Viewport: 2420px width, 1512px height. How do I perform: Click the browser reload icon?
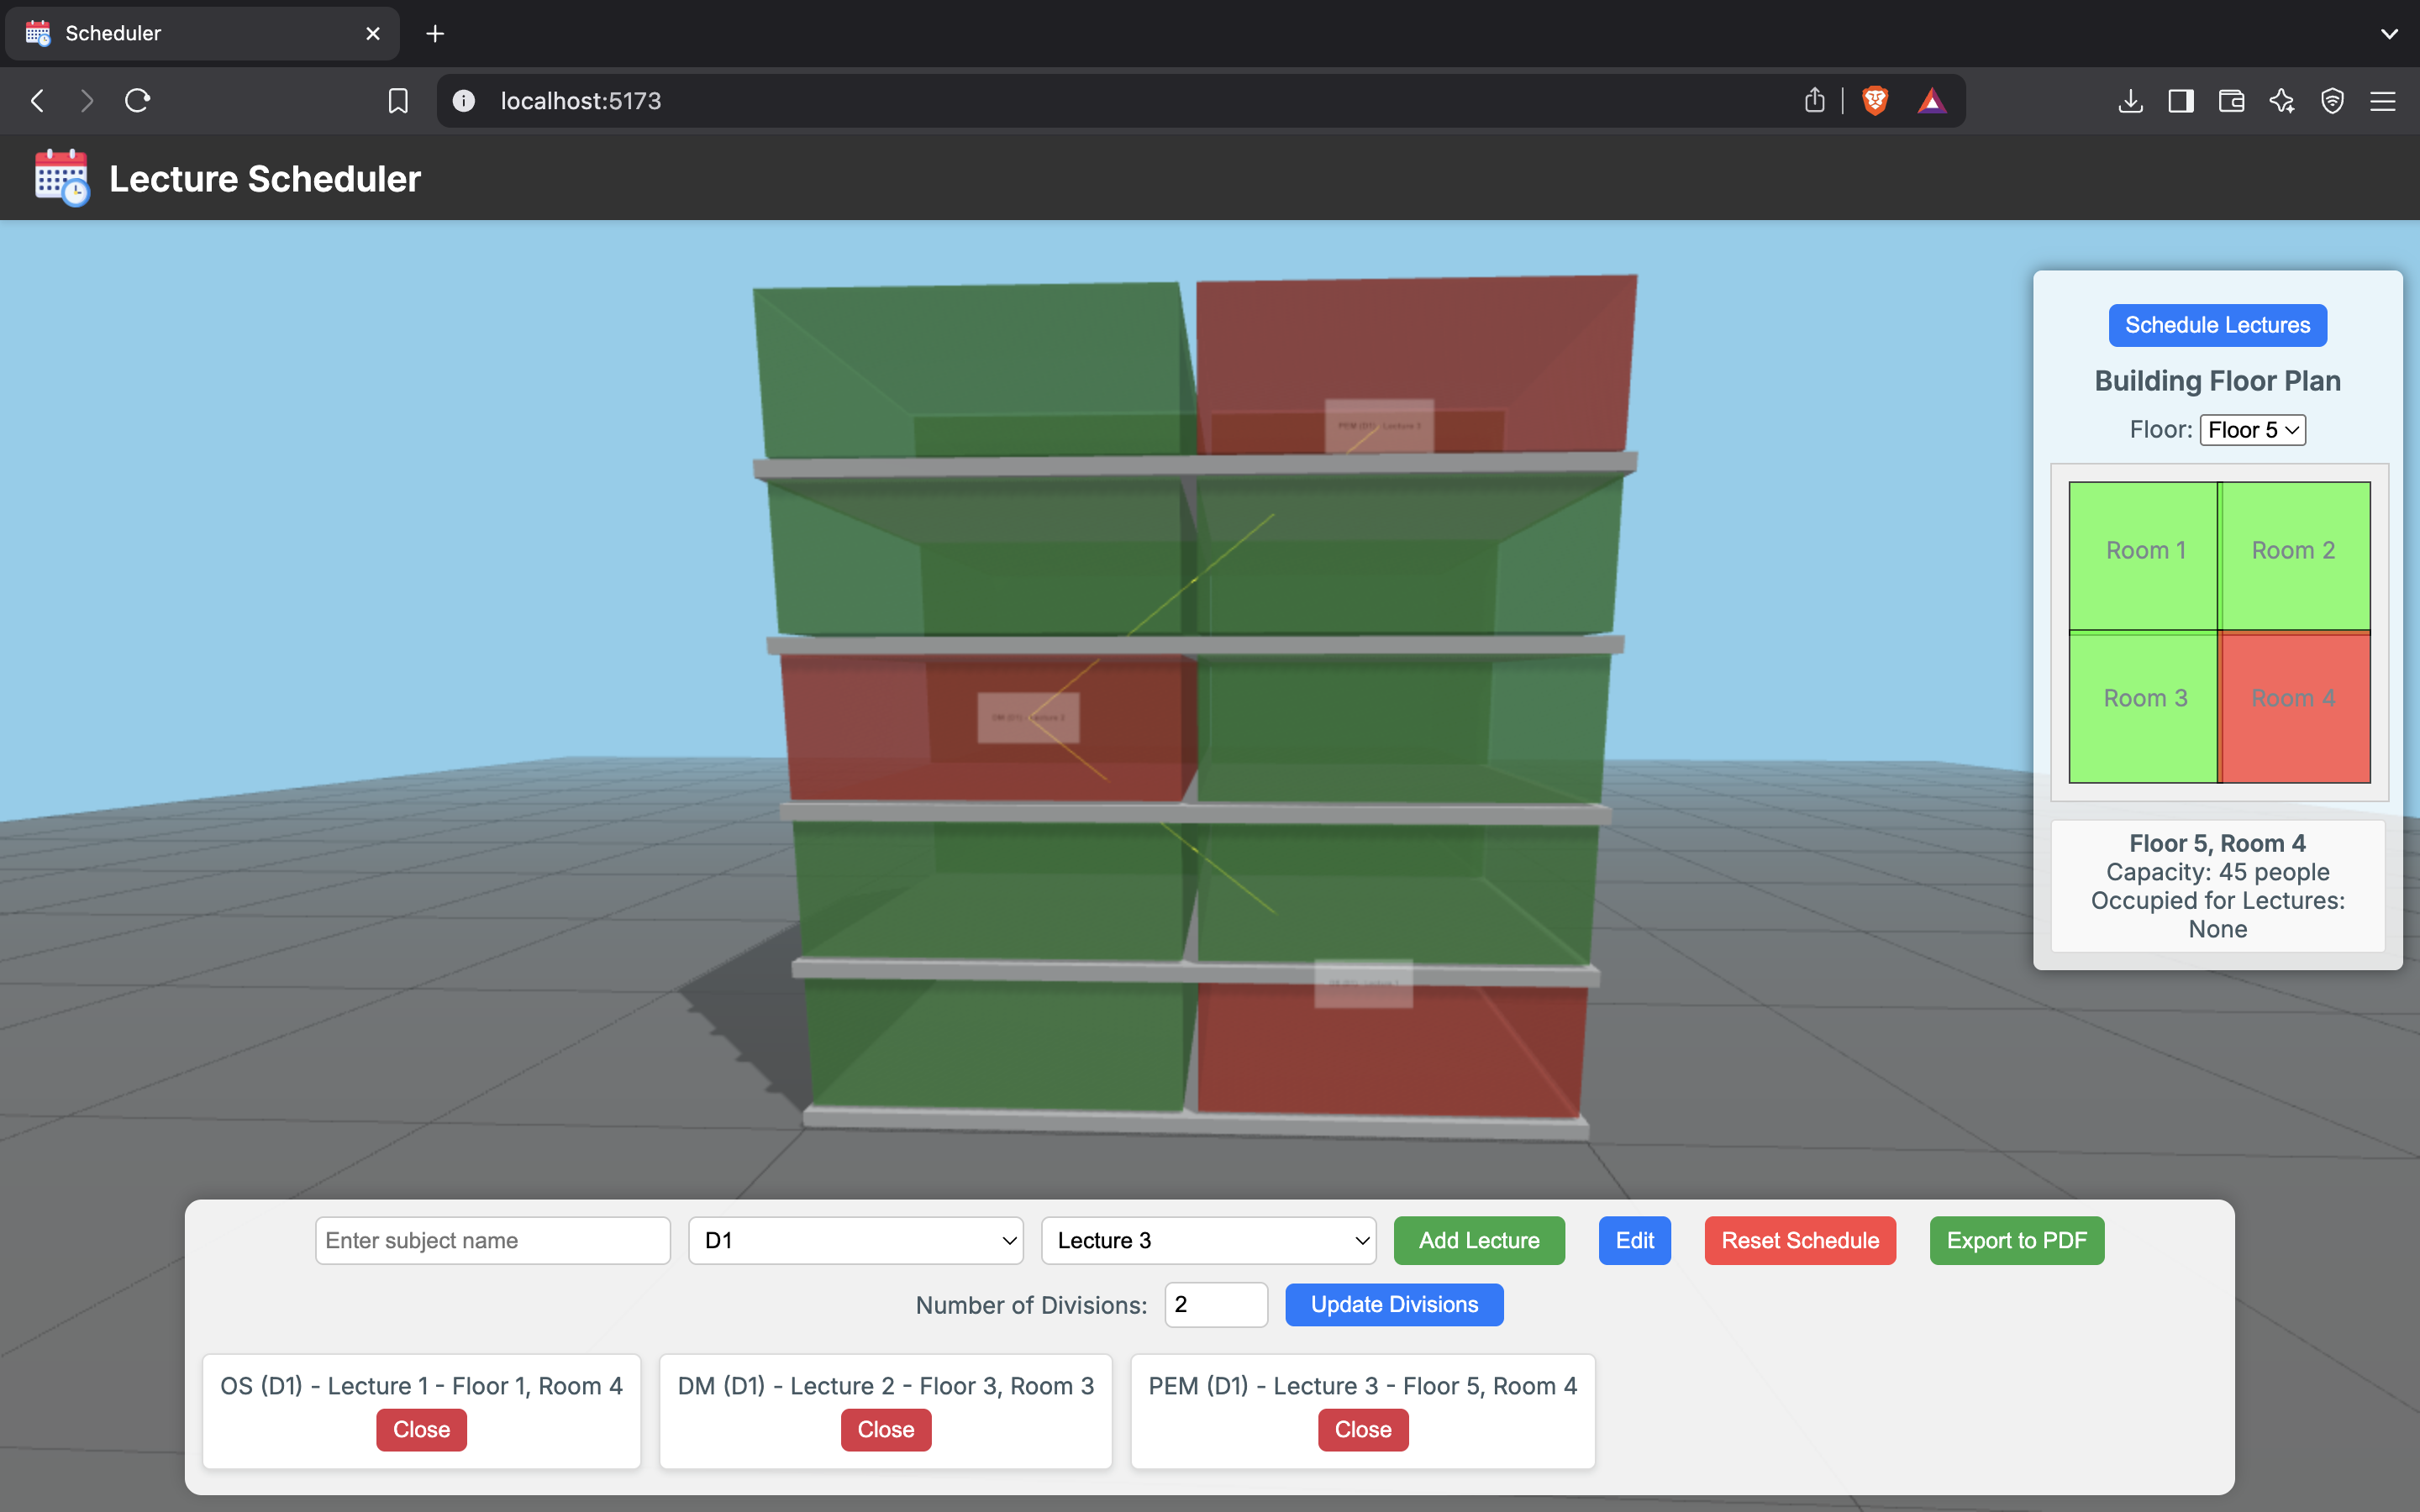137,100
